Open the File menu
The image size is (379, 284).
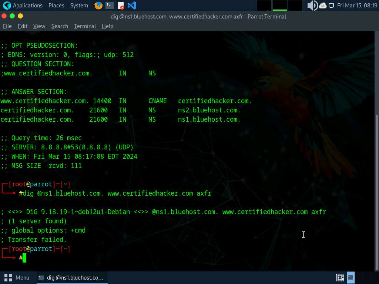(x=7, y=26)
